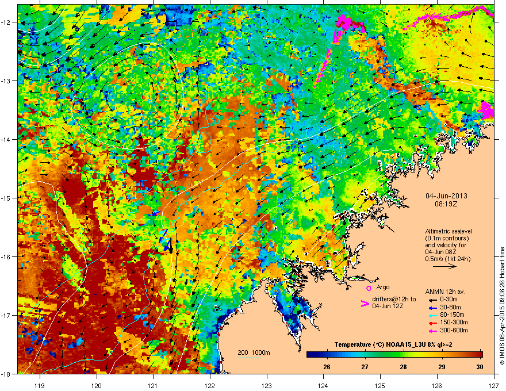Click the '200 1000m' bathymetry label

point(254,352)
